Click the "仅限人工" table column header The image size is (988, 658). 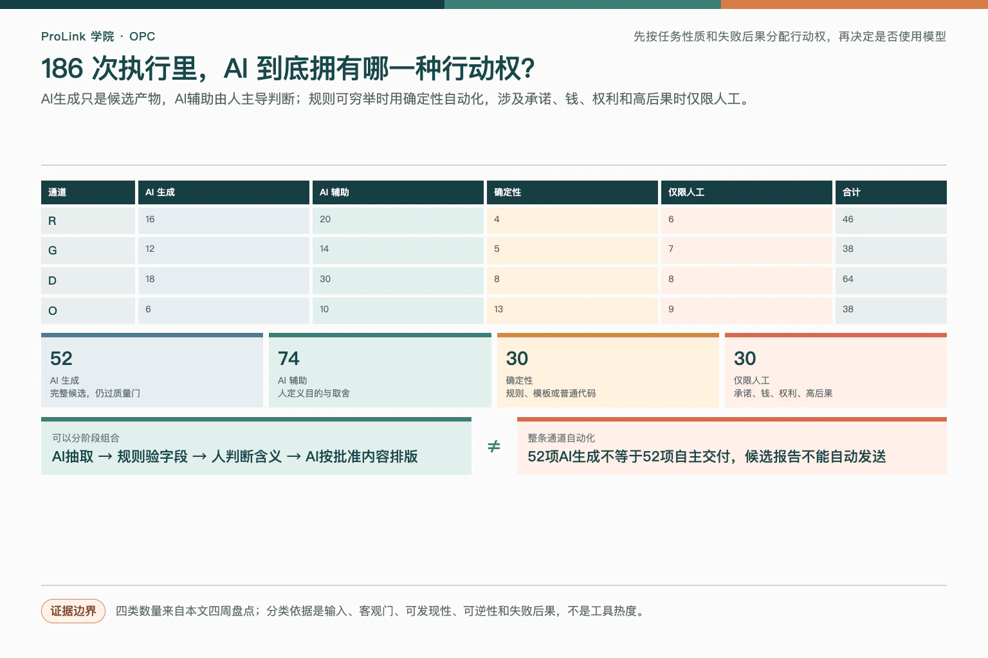747,192
